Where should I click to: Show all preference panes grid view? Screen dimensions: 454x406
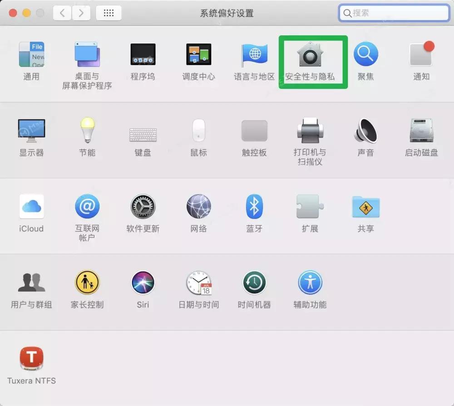pos(109,13)
